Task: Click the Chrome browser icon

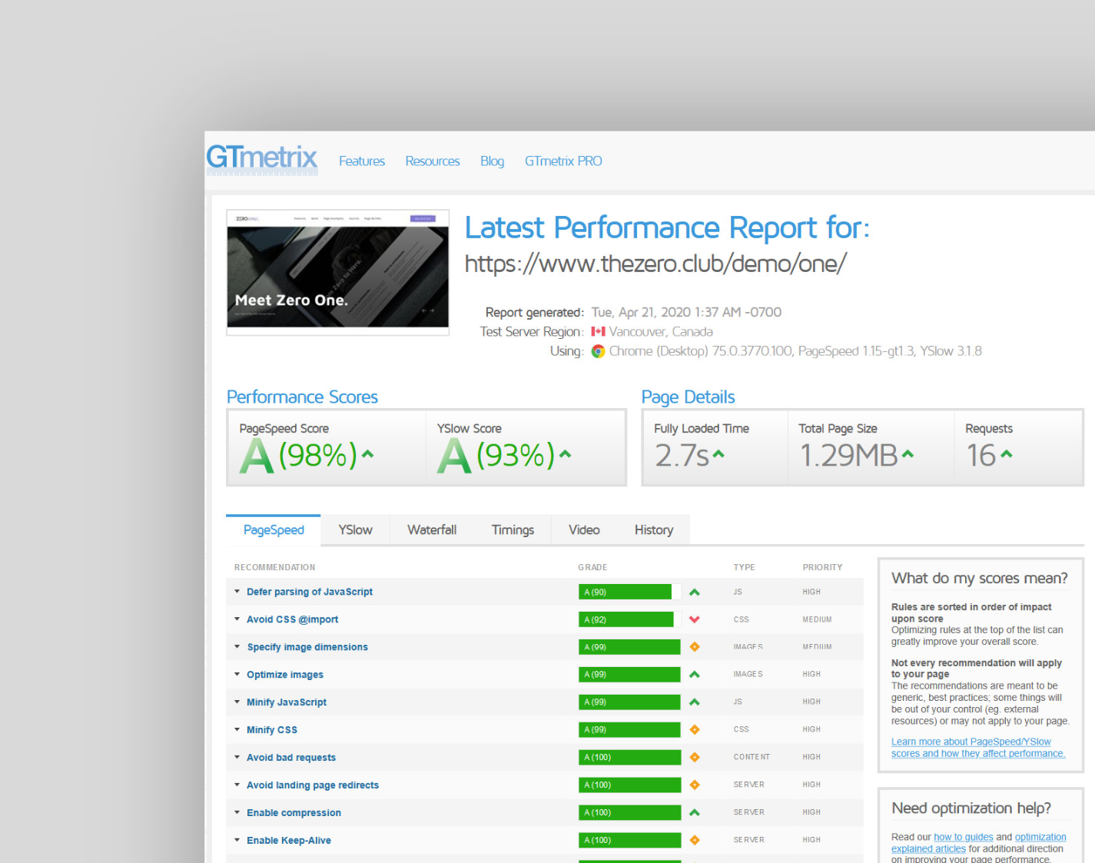Action: (x=598, y=351)
